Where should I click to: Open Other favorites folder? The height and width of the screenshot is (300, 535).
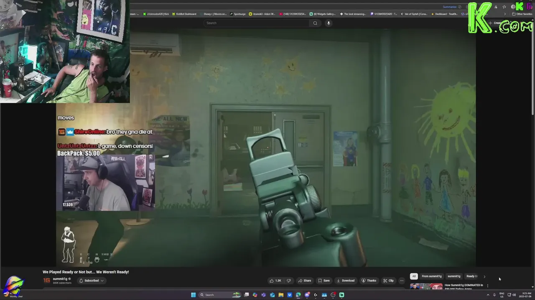point(522,14)
